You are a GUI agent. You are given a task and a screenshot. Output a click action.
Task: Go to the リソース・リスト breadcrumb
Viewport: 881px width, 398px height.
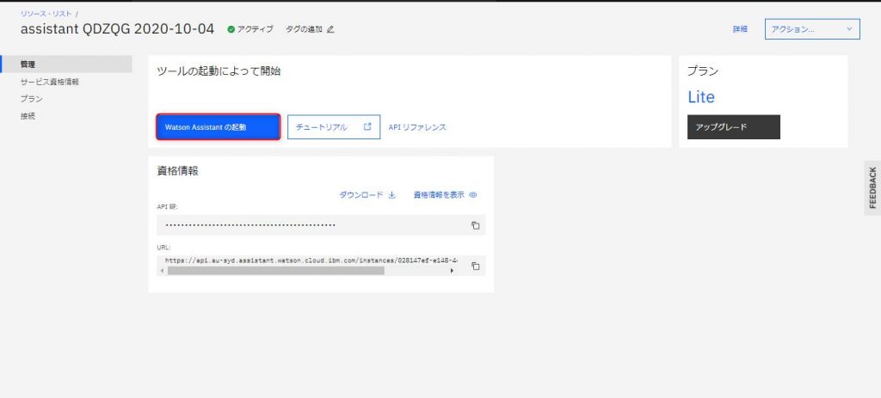click(x=46, y=14)
